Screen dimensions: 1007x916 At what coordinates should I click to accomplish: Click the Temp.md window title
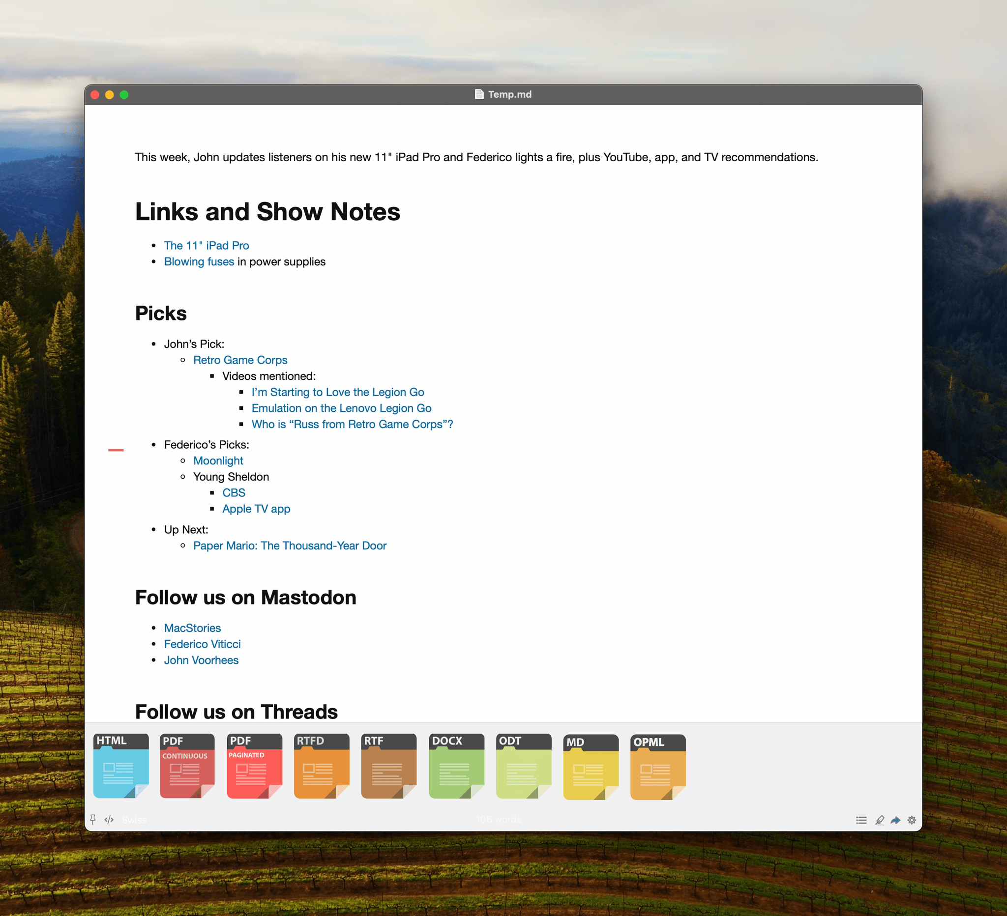(x=509, y=94)
